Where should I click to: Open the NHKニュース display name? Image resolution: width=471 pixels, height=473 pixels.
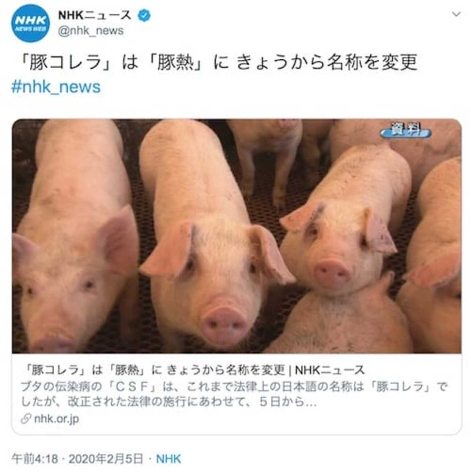coord(94,15)
